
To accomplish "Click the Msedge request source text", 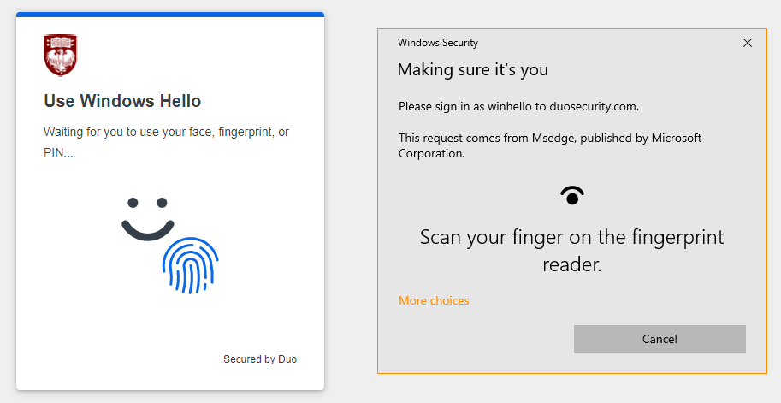I will (x=549, y=138).
